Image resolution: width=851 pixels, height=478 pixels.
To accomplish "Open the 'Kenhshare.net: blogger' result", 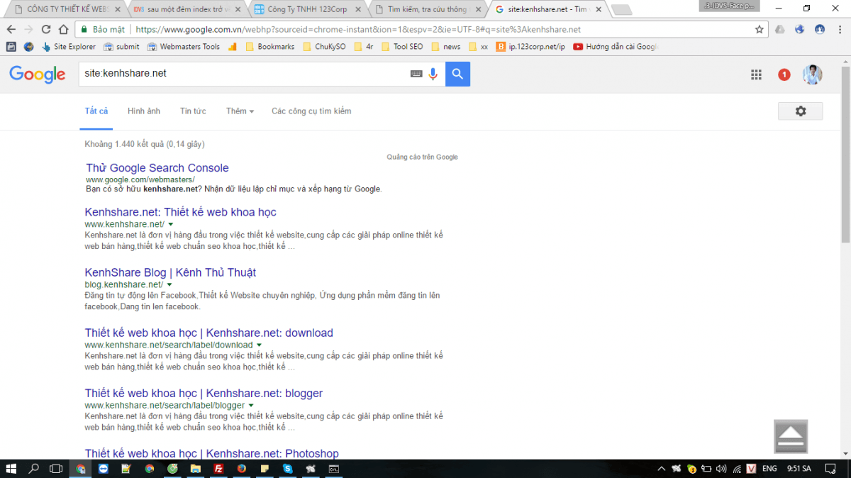I will [204, 393].
